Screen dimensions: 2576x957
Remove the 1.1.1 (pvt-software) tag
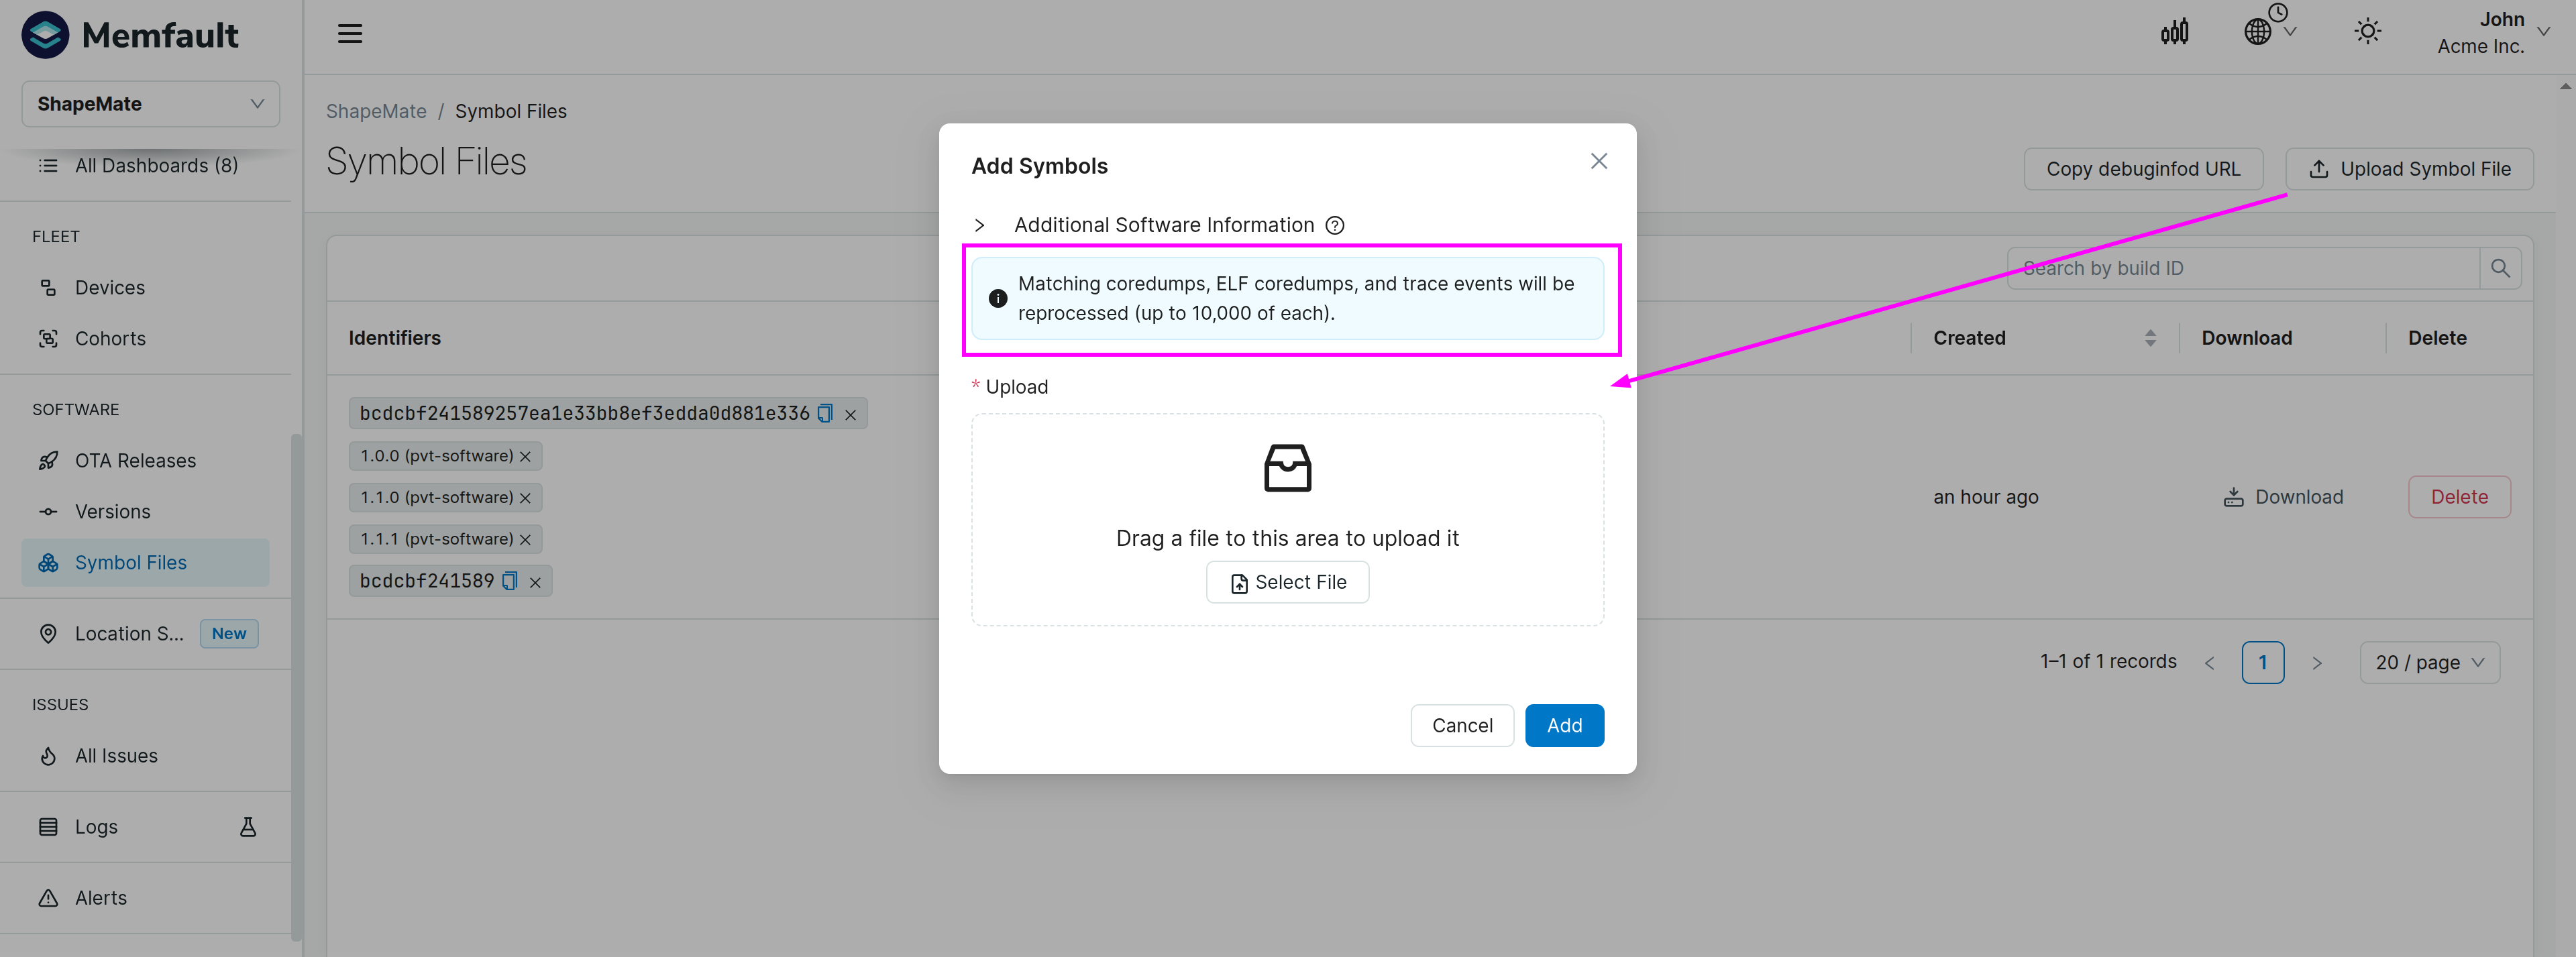(525, 540)
